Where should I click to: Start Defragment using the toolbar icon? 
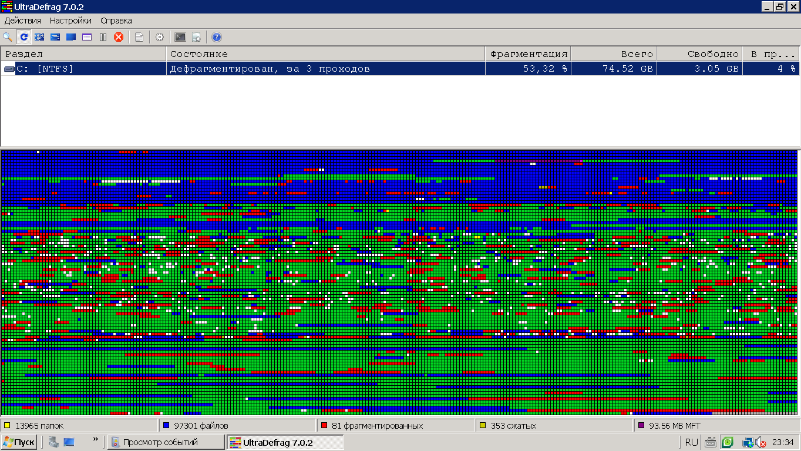pyautogui.click(x=39, y=37)
